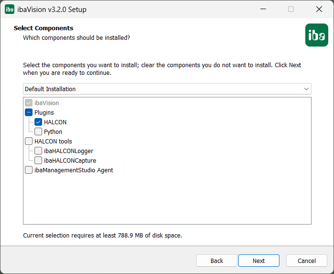Select the HALCON tools label
This screenshot has height=274, width=334.
click(x=53, y=142)
